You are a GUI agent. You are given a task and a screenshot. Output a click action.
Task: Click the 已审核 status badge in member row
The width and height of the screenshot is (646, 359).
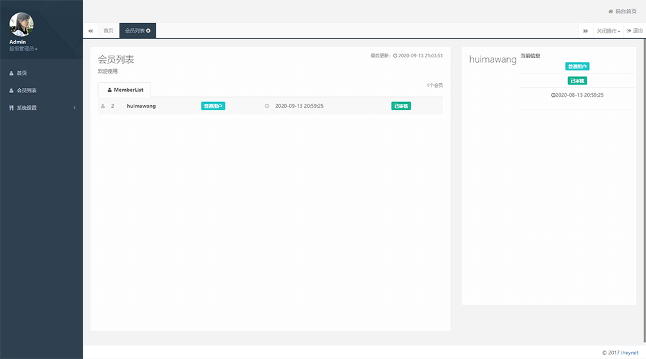coord(401,106)
